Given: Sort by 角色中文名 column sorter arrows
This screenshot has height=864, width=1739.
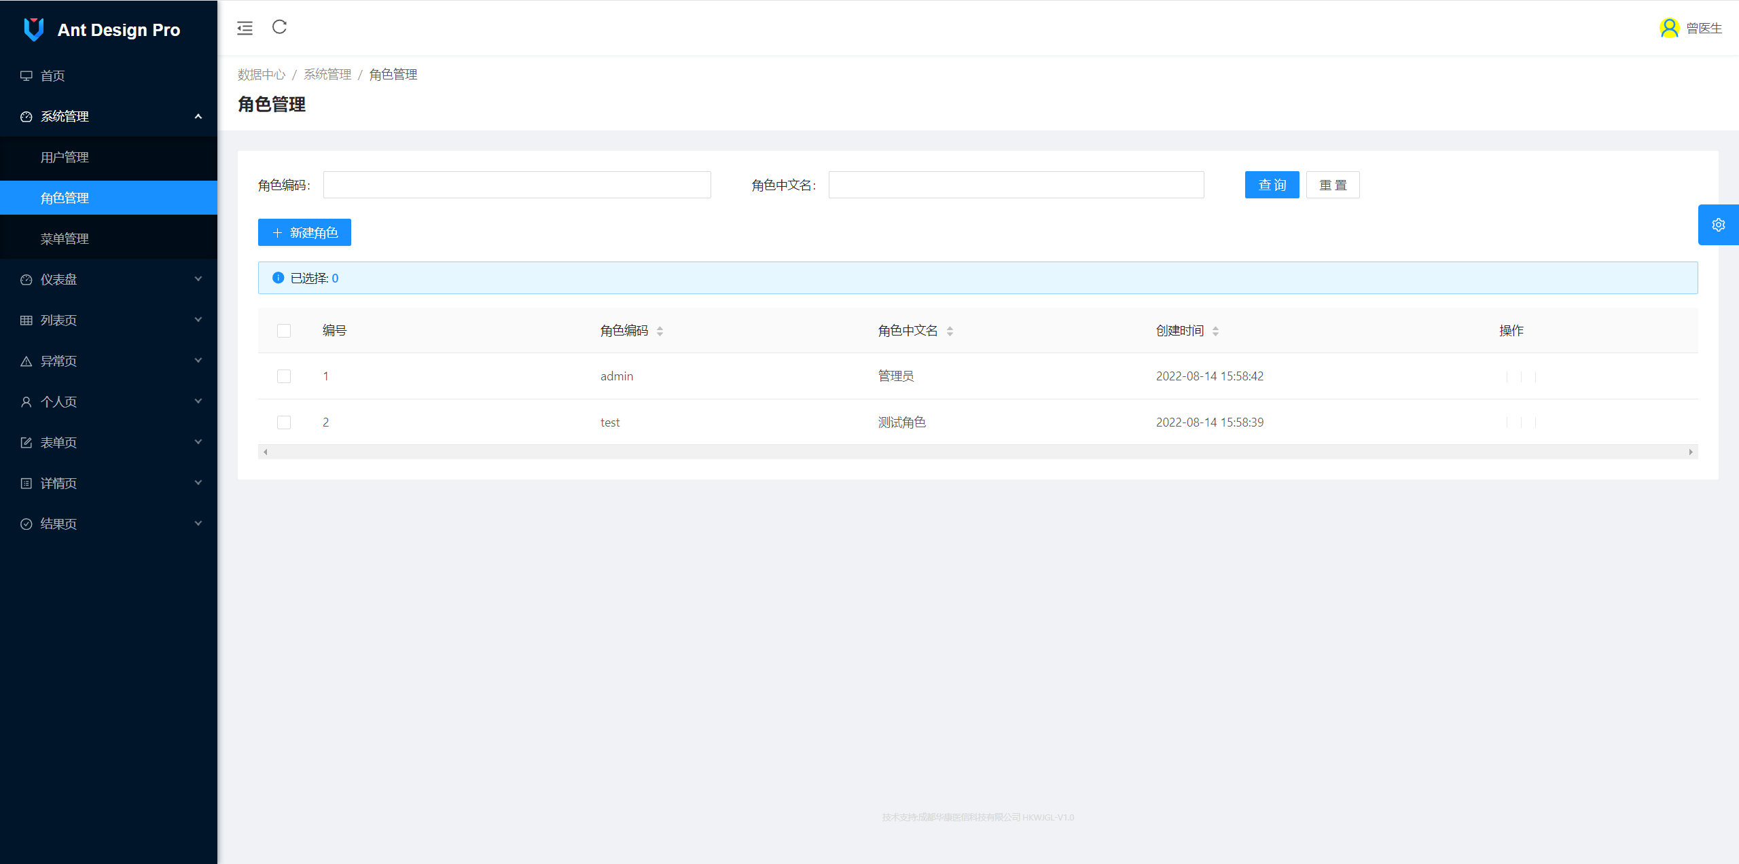Looking at the screenshot, I should point(950,331).
